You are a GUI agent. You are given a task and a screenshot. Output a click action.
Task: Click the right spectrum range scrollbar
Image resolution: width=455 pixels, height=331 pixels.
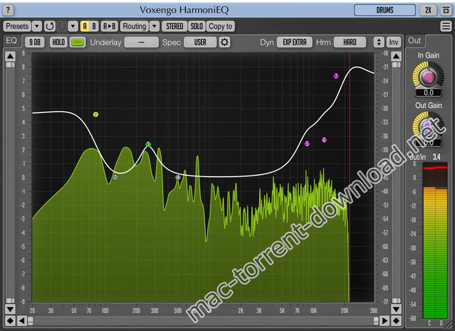397,183
